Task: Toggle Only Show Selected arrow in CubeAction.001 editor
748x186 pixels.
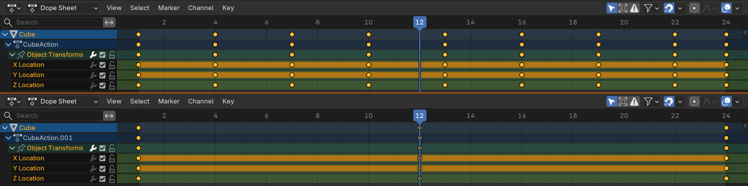Action: 612,101
